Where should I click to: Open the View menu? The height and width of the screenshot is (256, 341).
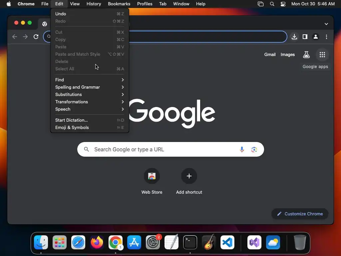(75, 4)
